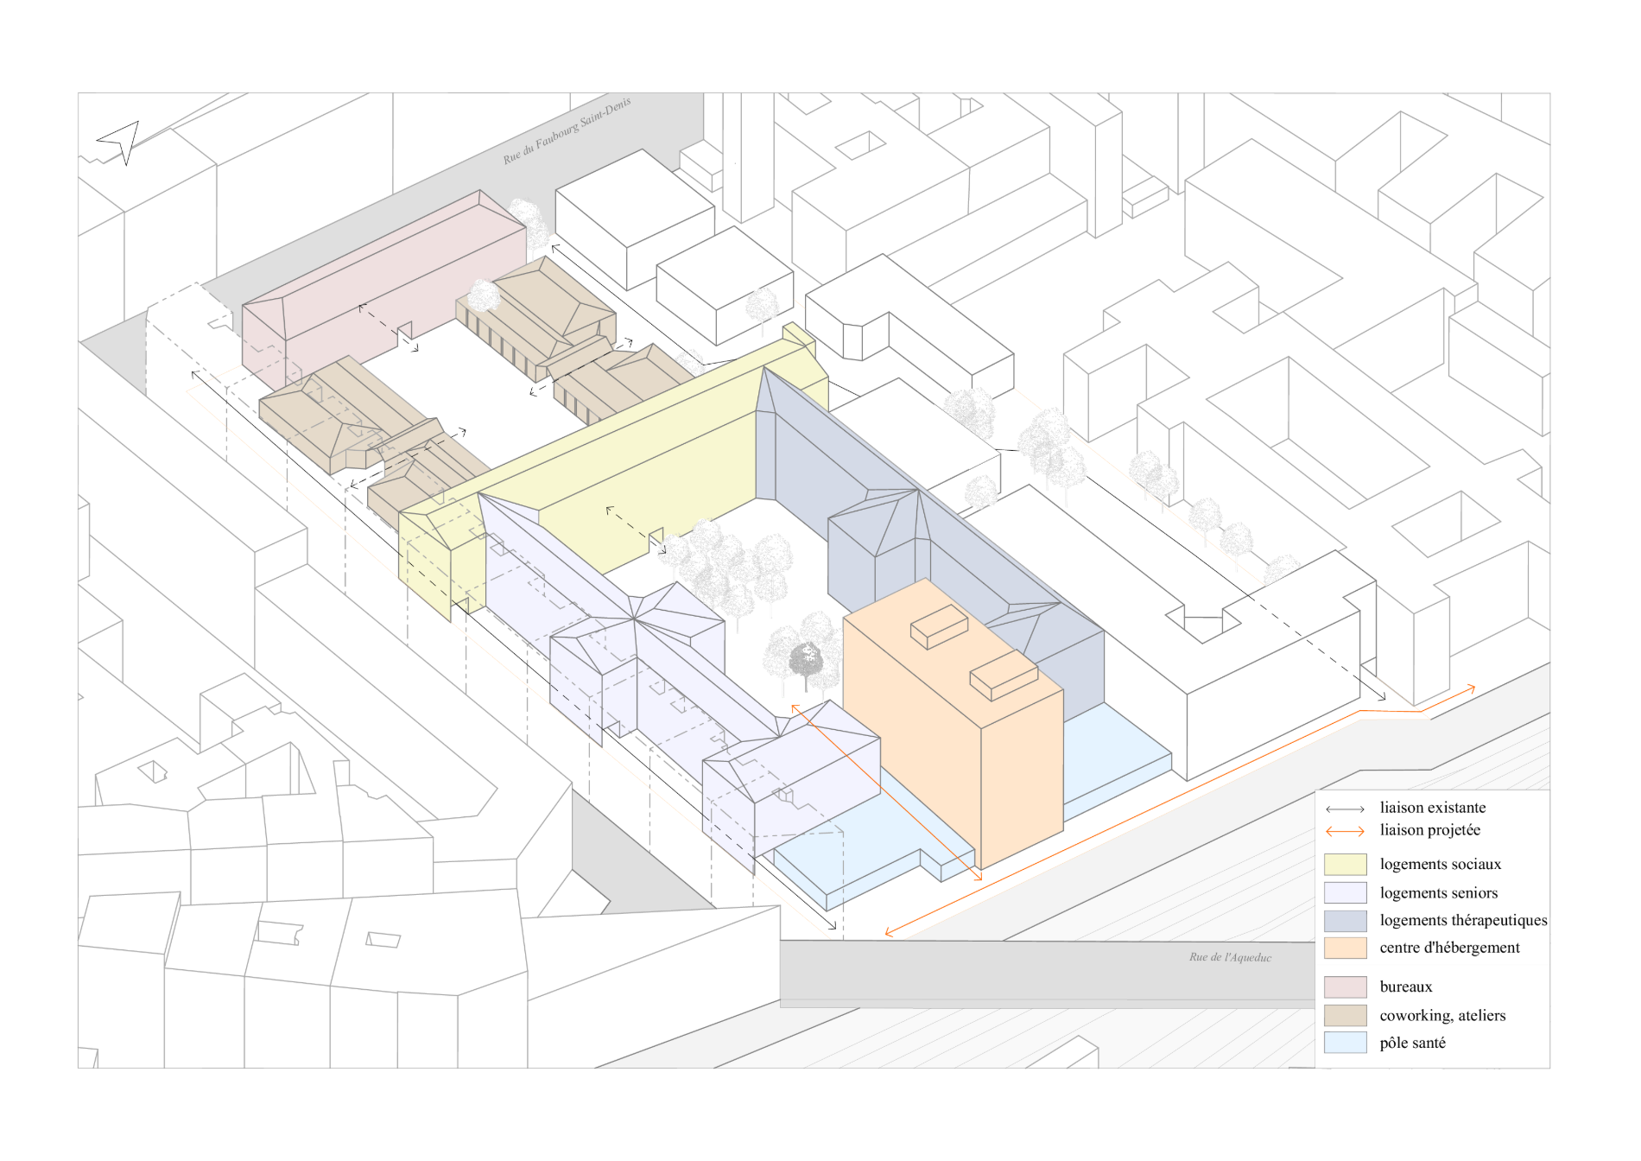
Task: Click the orange liaison projetée arrow symbol
Action: click(1345, 831)
